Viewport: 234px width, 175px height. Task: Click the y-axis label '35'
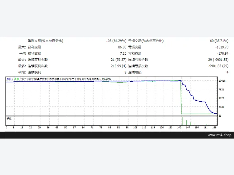220,116
